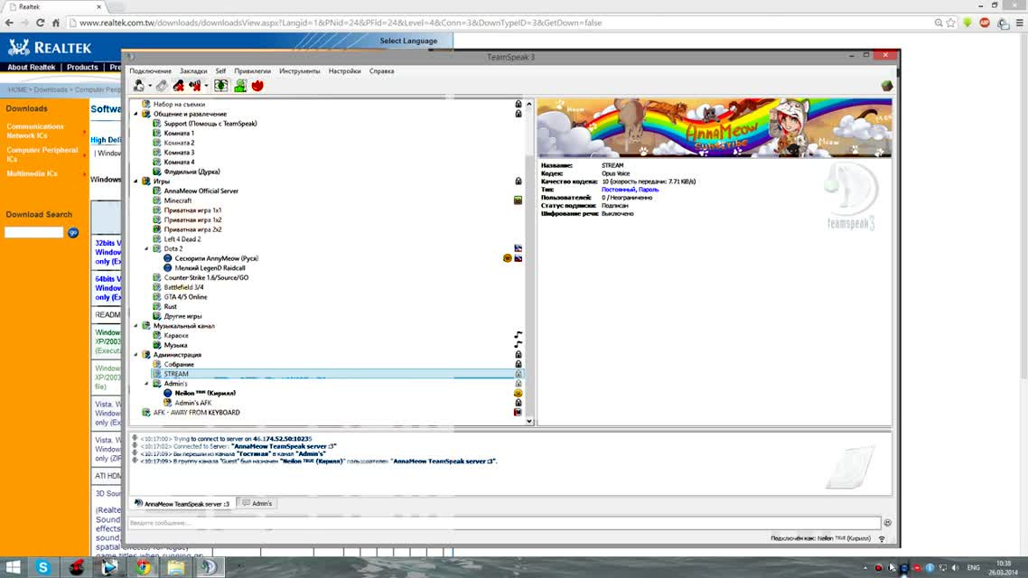1028x578 pixels.
Task: Select Support (Помощь с TeamSpeak) channel
Action: [x=210, y=123]
